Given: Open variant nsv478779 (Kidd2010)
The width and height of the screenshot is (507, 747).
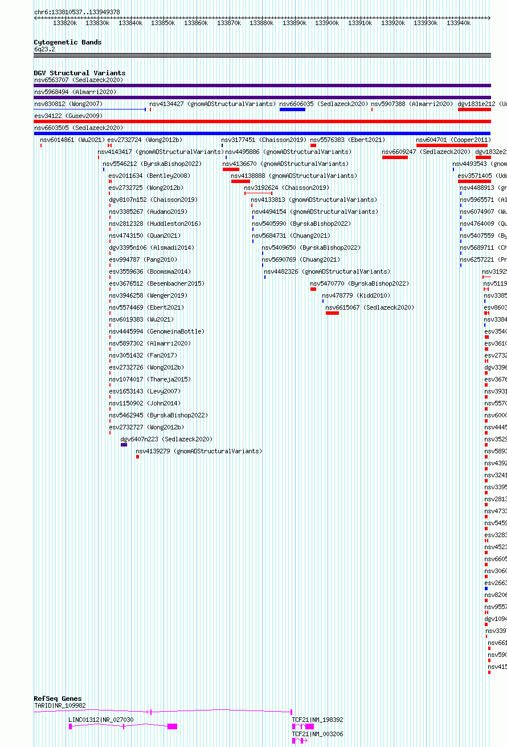Looking at the screenshot, I should point(356,295).
